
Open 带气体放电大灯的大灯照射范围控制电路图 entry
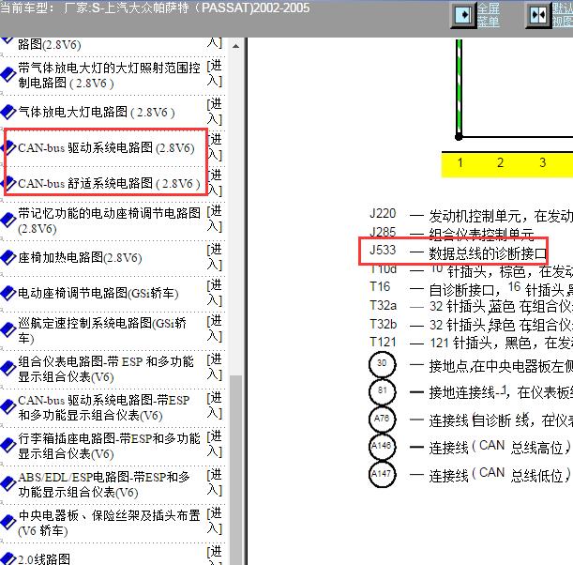109,75
